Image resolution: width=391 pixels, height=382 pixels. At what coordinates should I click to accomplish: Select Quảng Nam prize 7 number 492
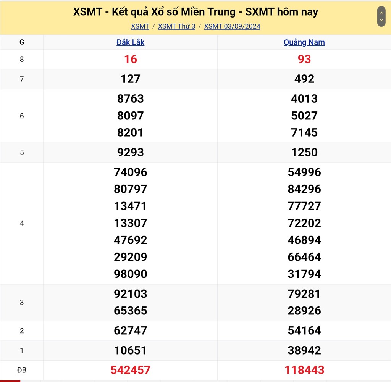pos(304,79)
